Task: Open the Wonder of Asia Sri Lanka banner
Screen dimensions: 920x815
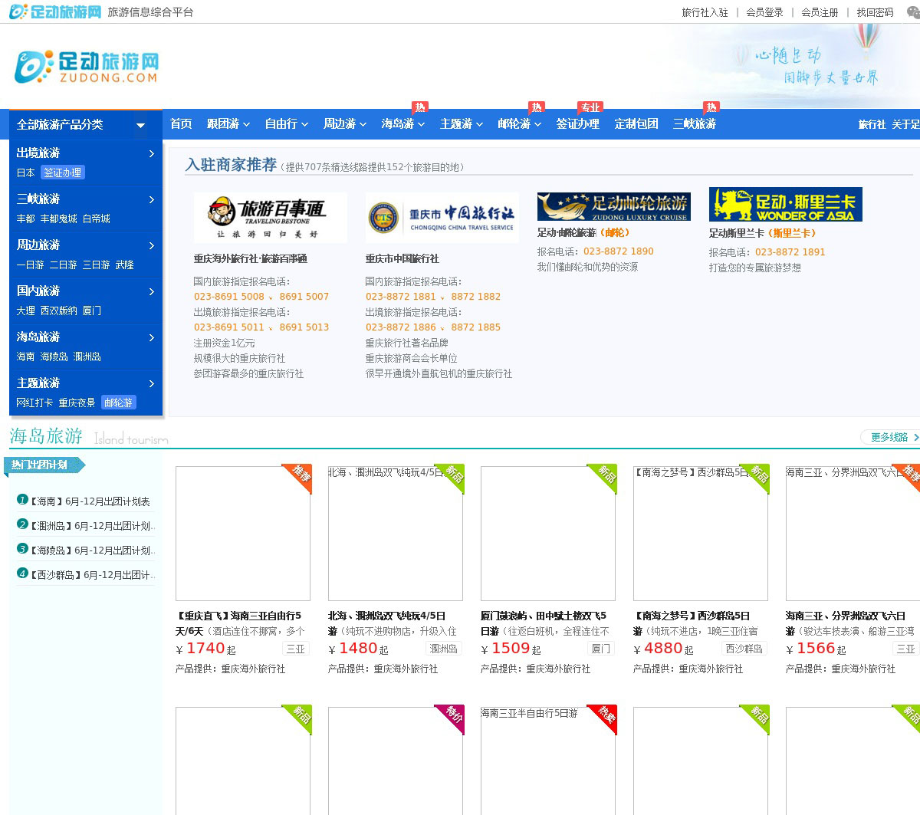Action: [785, 204]
